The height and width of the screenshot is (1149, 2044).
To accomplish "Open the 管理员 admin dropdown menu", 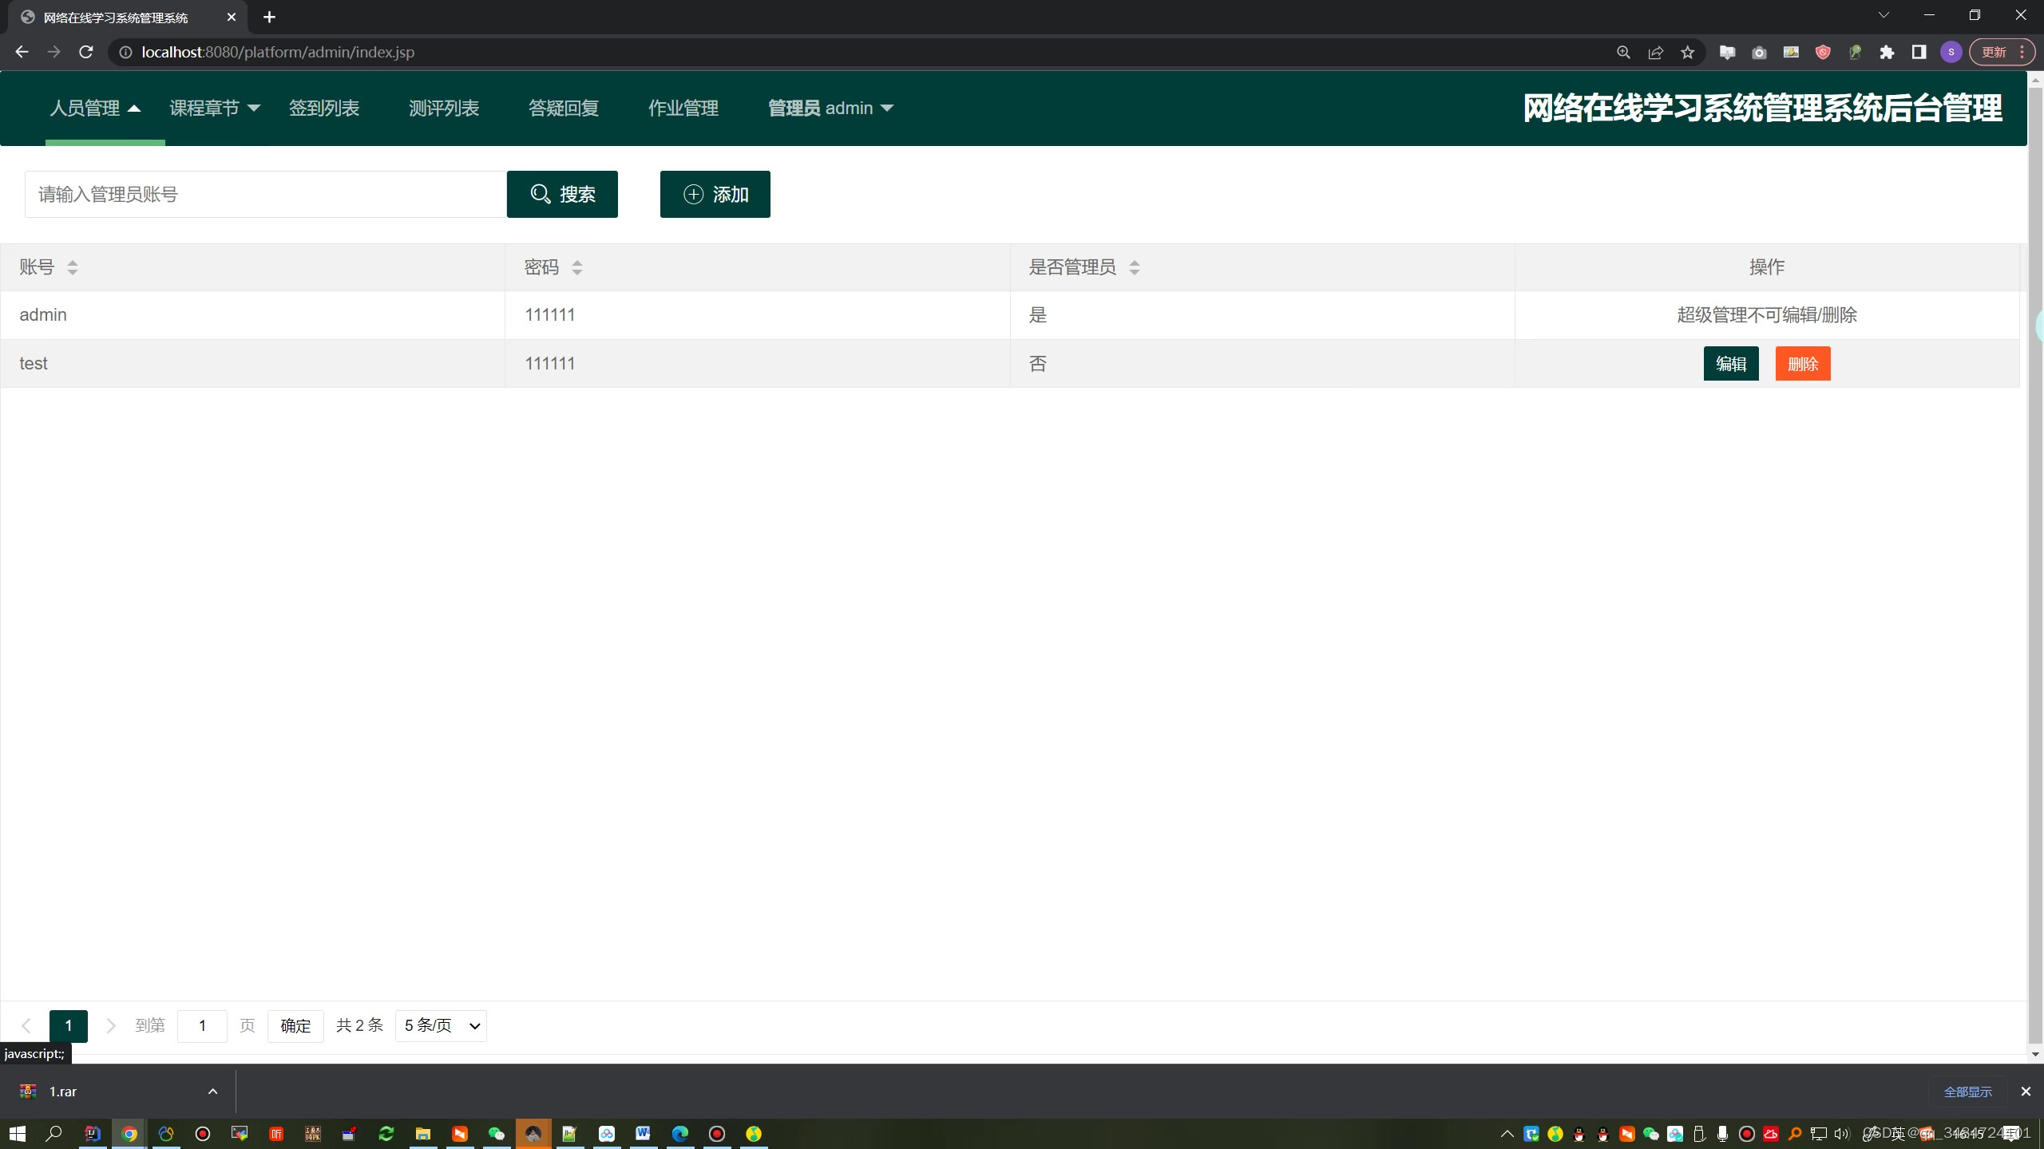I will click(x=830, y=108).
